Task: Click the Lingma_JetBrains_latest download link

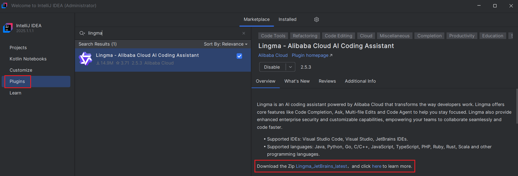Action: [322, 166]
